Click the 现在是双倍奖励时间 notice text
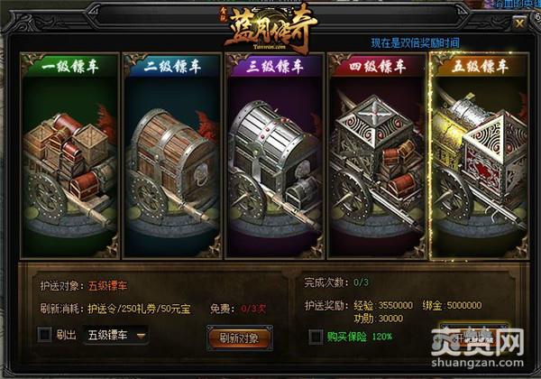Viewport: 541px width, 379px height. point(415,42)
